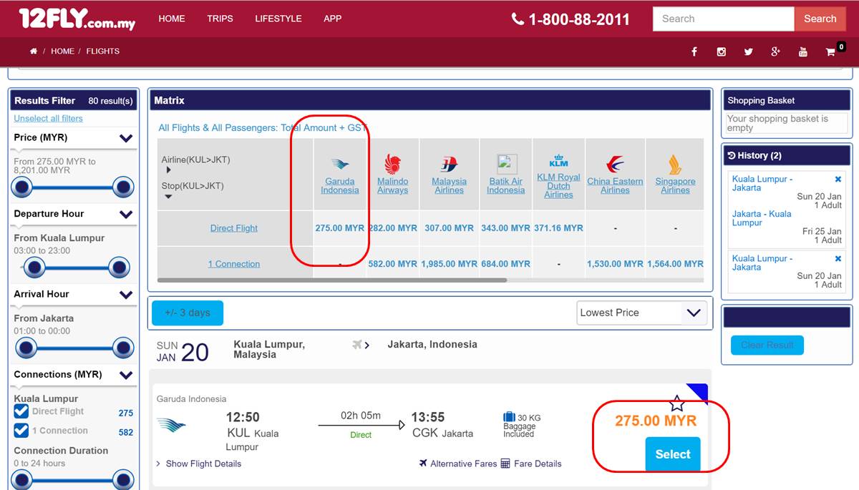Screen dimensions: 859x490
Task: Open the Instagram social icon
Action: click(722, 52)
